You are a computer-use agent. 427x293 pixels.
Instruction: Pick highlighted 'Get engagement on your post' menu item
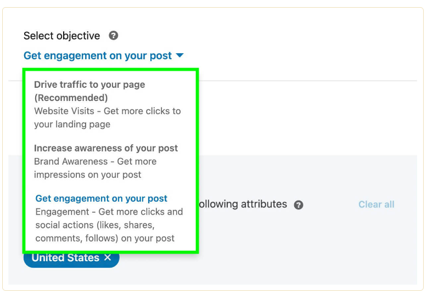pos(102,199)
